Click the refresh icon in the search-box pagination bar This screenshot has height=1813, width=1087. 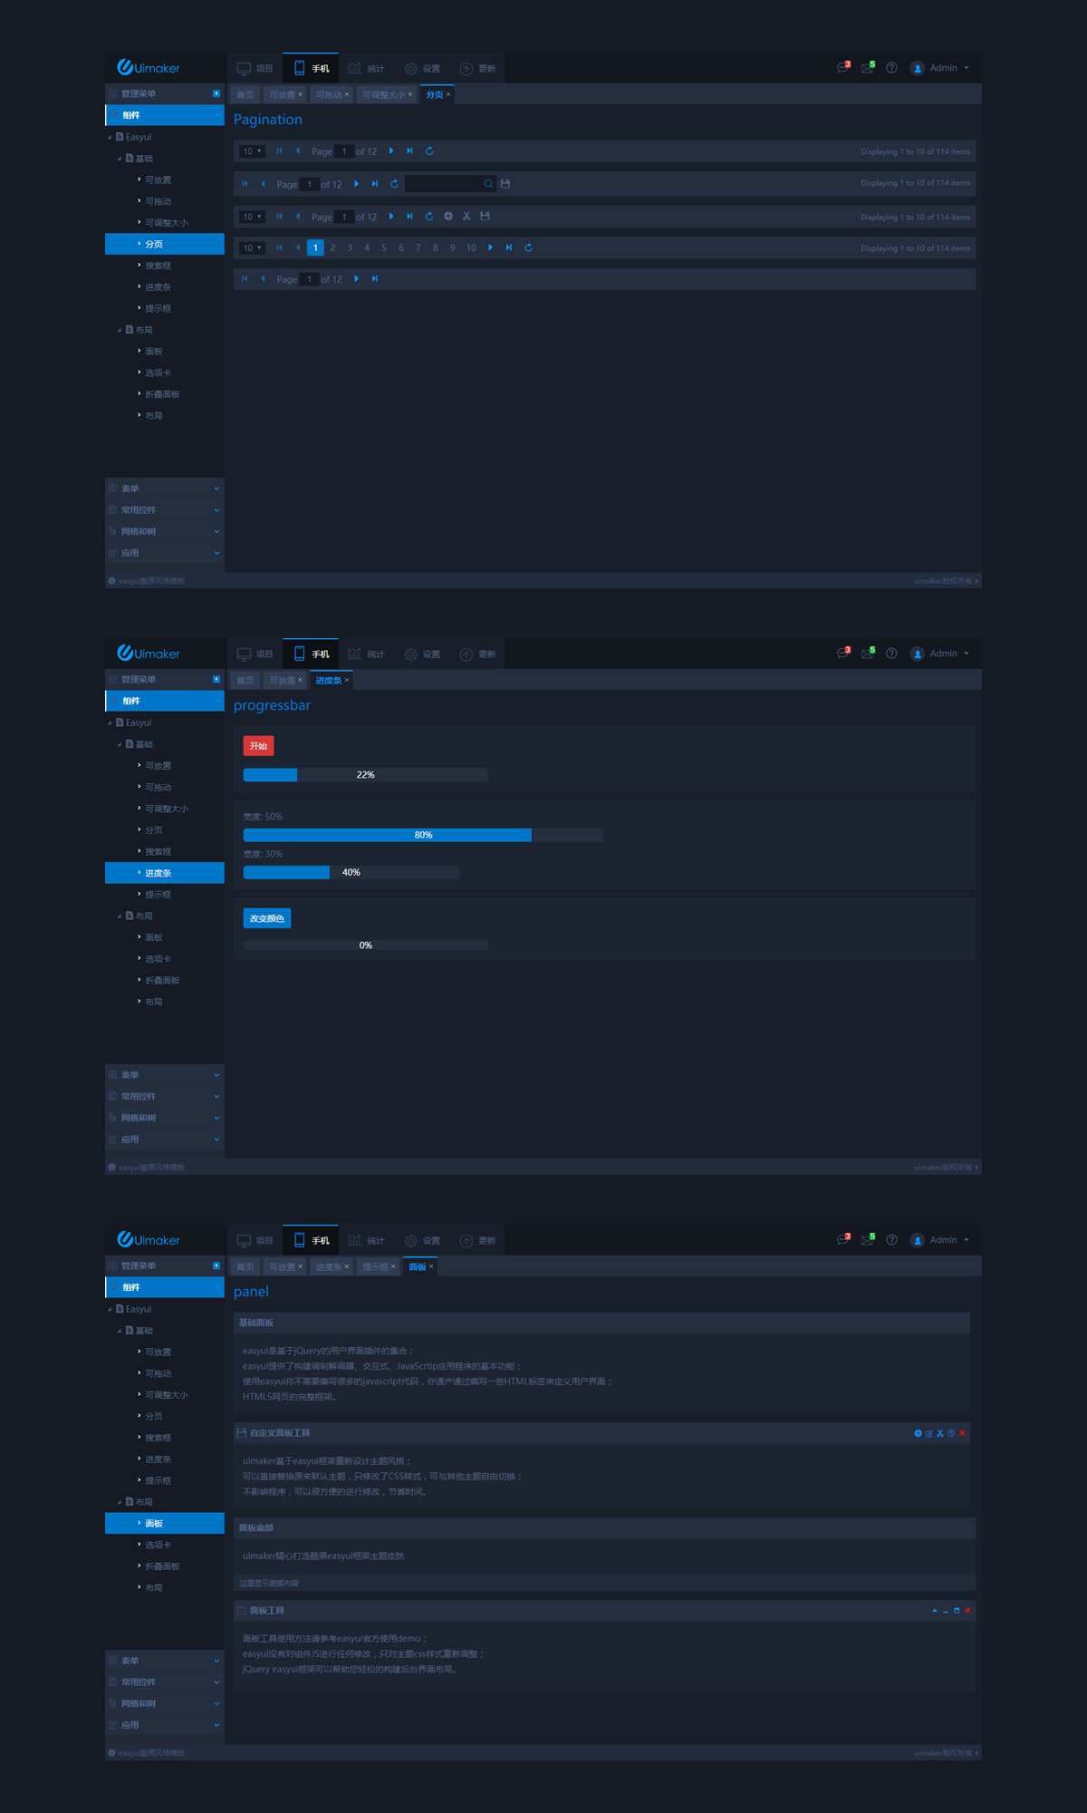coord(394,184)
